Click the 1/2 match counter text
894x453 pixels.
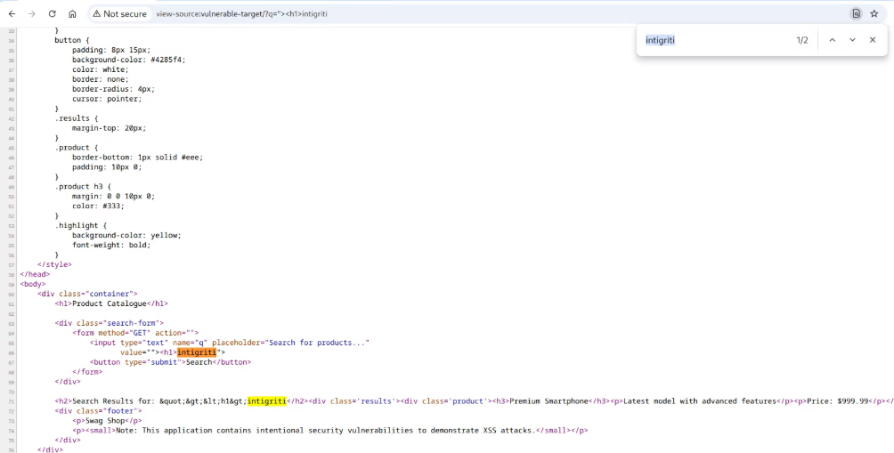tap(802, 40)
